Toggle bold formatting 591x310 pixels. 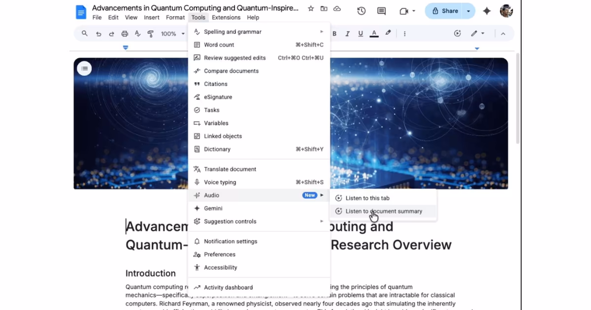[x=334, y=33]
